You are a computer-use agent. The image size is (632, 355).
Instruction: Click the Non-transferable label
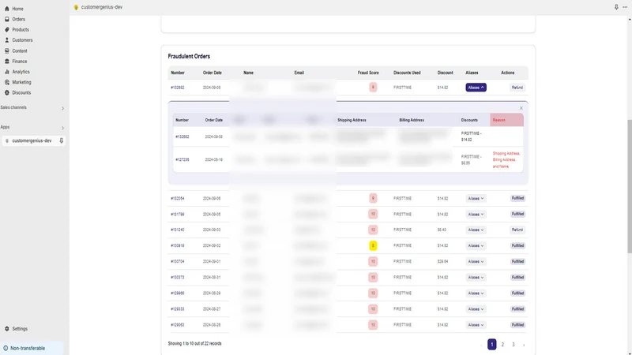pyautogui.click(x=28, y=348)
